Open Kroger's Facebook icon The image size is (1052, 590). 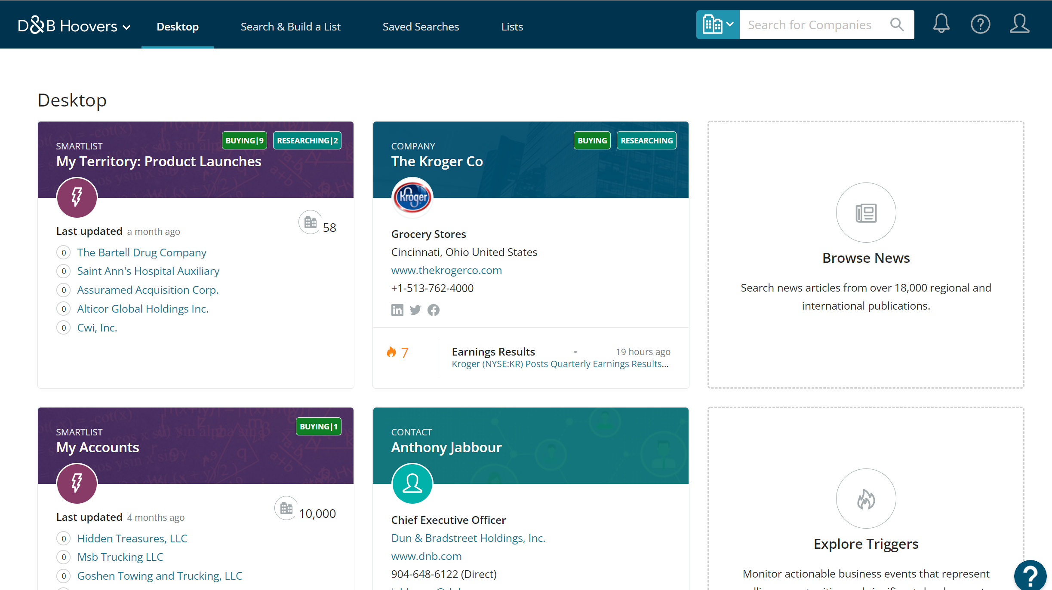pyautogui.click(x=434, y=310)
